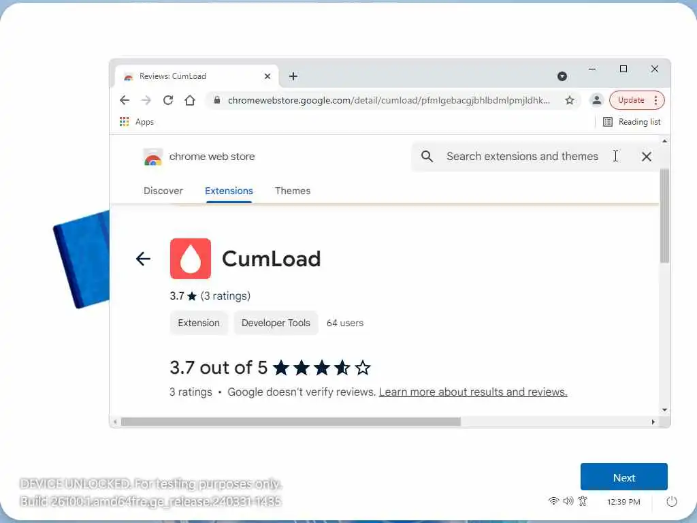Open the (3 ratings) link
697x523 pixels.
pyautogui.click(x=225, y=296)
